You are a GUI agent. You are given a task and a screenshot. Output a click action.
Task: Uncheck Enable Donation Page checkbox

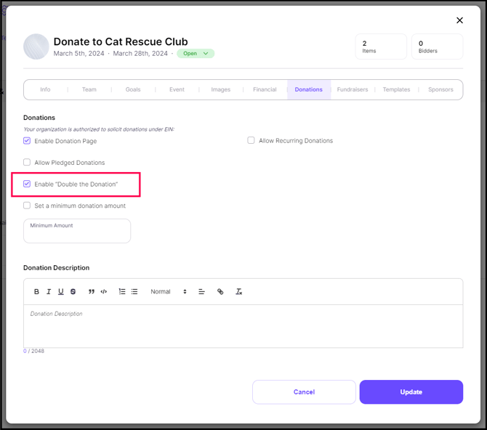click(27, 141)
